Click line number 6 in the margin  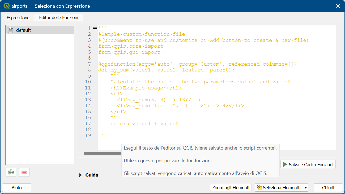pyautogui.click(x=89, y=58)
